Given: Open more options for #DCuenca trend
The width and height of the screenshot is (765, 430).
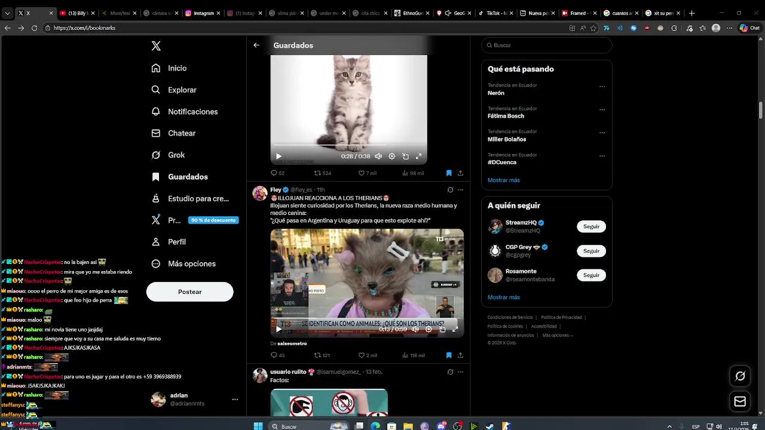Looking at the screenshot, I should 602,156.
